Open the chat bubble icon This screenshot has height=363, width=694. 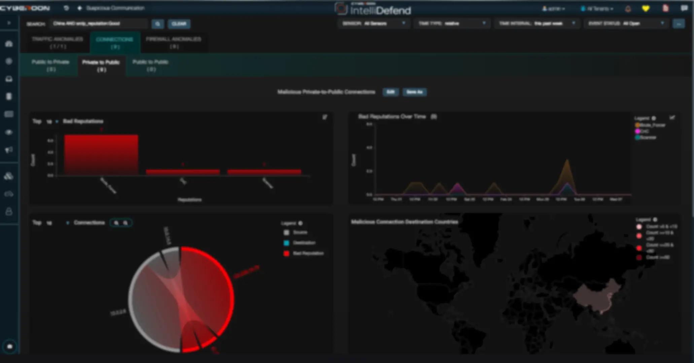[684, 8]
